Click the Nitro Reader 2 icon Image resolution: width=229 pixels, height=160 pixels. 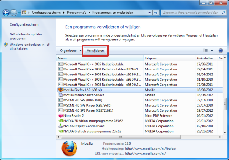tap(60, 115)
